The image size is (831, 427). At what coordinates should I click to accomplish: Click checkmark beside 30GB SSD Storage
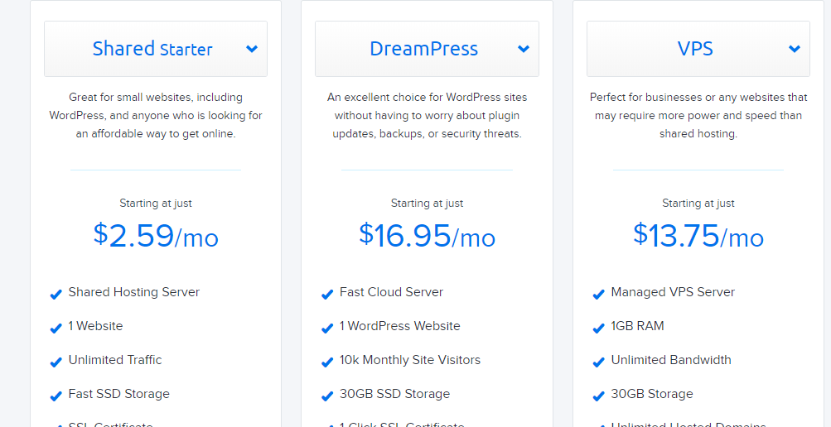click(327, 396)
